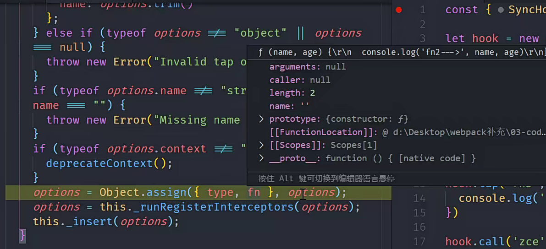The height and width of the screenshot is (249, 546).
Task: Expand the __proto__ function entry
Action: (261, 158)
